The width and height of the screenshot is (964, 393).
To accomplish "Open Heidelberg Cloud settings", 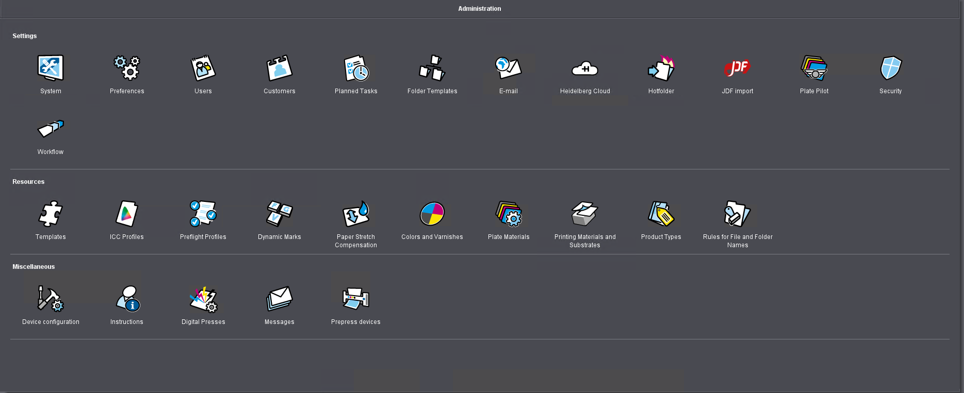I will [585, 69].
